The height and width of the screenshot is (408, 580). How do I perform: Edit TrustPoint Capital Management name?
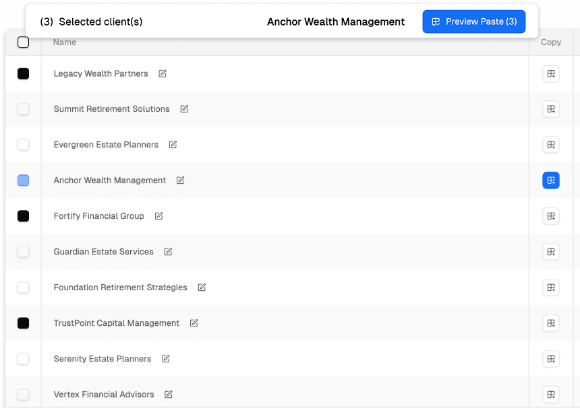coord(194,323)
